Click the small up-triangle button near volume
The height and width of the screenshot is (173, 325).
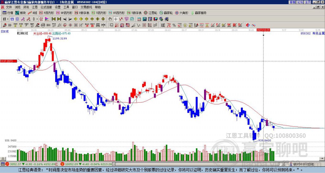pyautogui.click(x=3, y=159)
